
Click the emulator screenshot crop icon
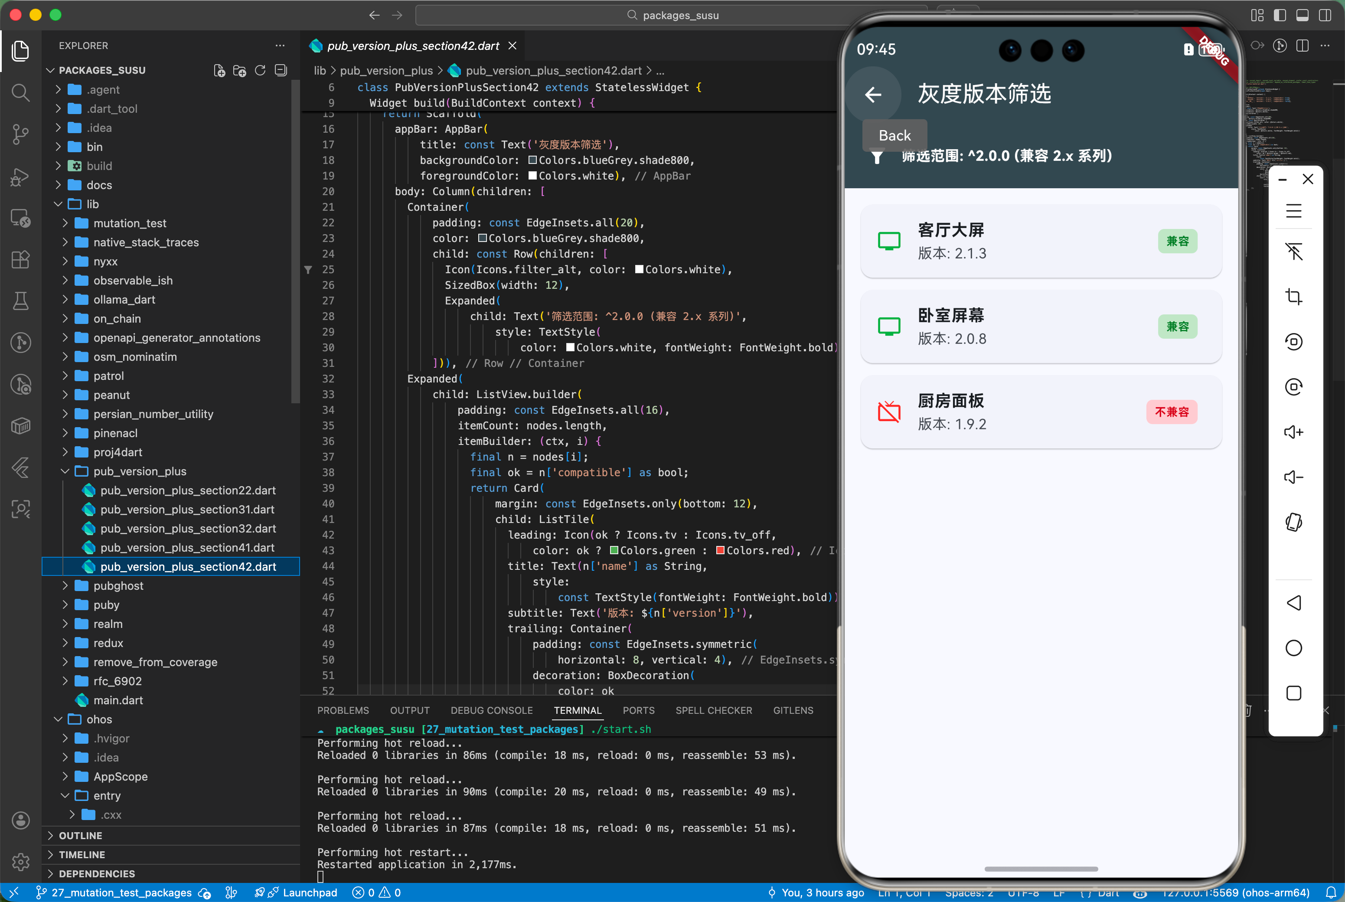click(x=1293, y=297)
